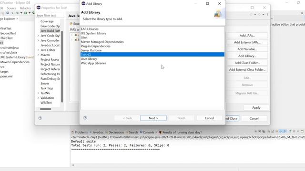Click the Eclipse run button in toolbar
This screenshot has width=305, height=171.
pyautogui.click(x=25, y=13)
